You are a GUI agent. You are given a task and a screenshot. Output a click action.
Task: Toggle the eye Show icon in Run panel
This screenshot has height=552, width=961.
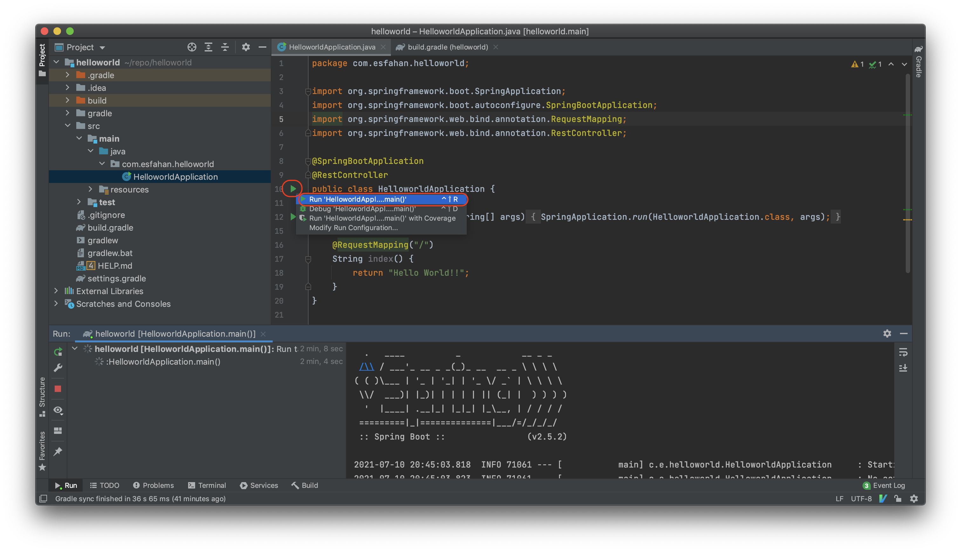[58, 410]
